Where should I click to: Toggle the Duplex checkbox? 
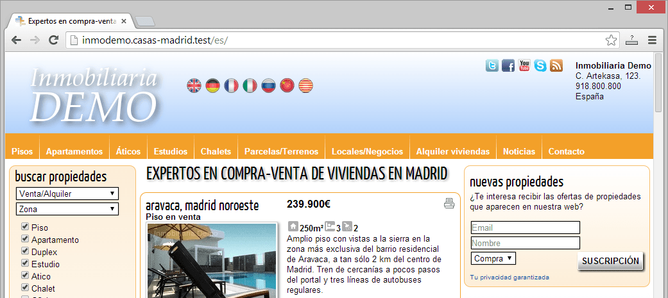(25, 251)
